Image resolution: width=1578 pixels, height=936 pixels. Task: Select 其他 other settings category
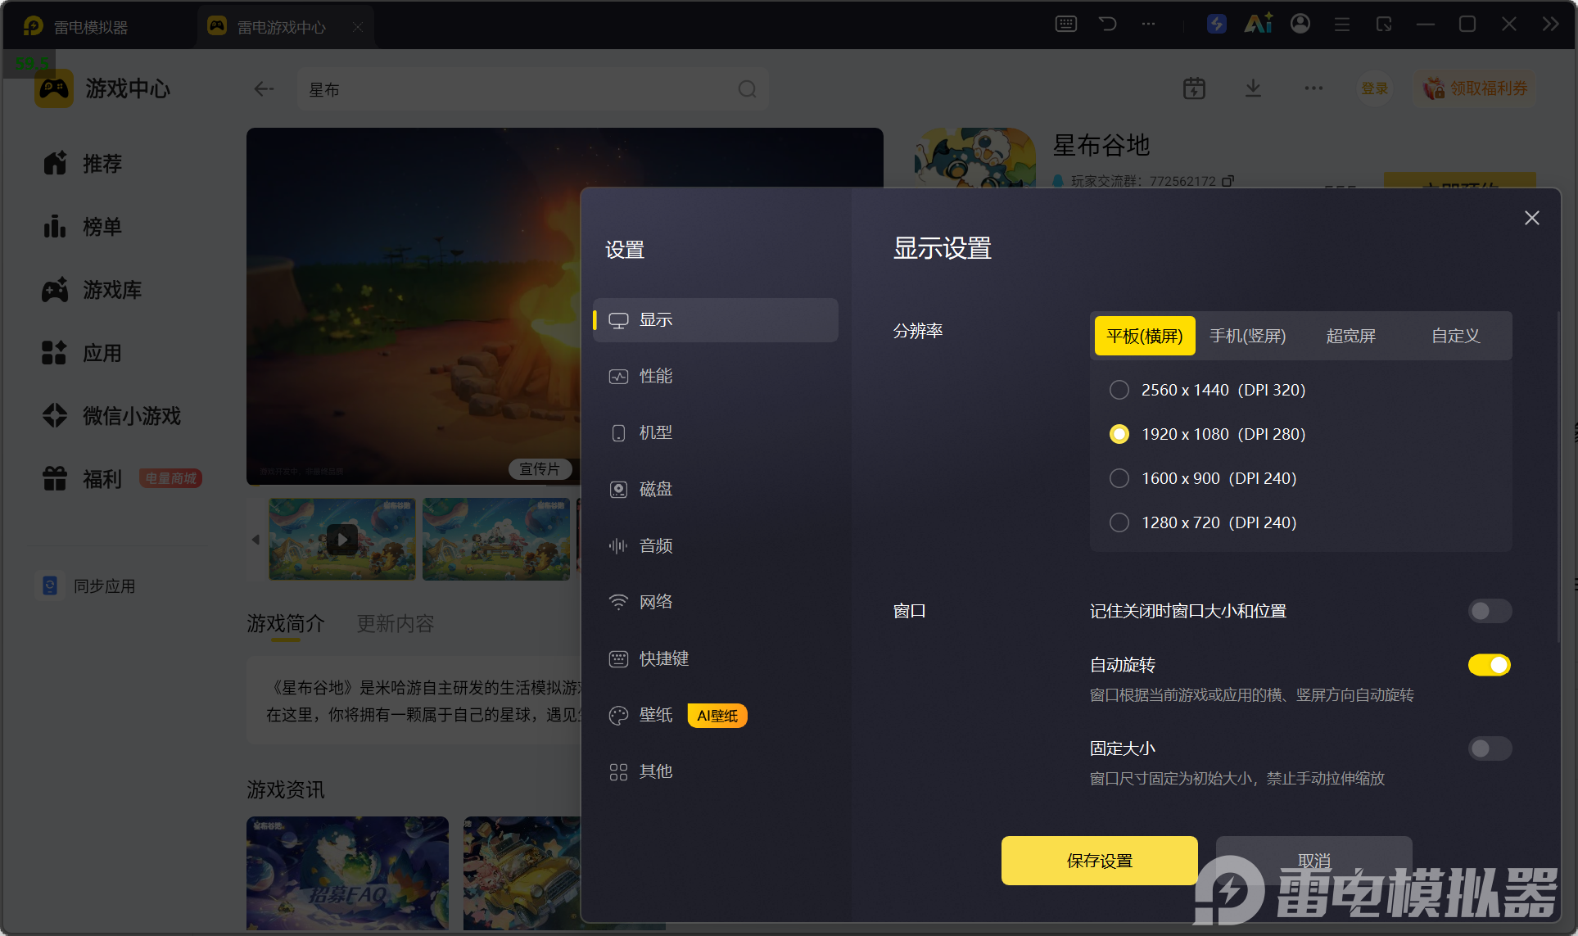click(x=716, y=772)
